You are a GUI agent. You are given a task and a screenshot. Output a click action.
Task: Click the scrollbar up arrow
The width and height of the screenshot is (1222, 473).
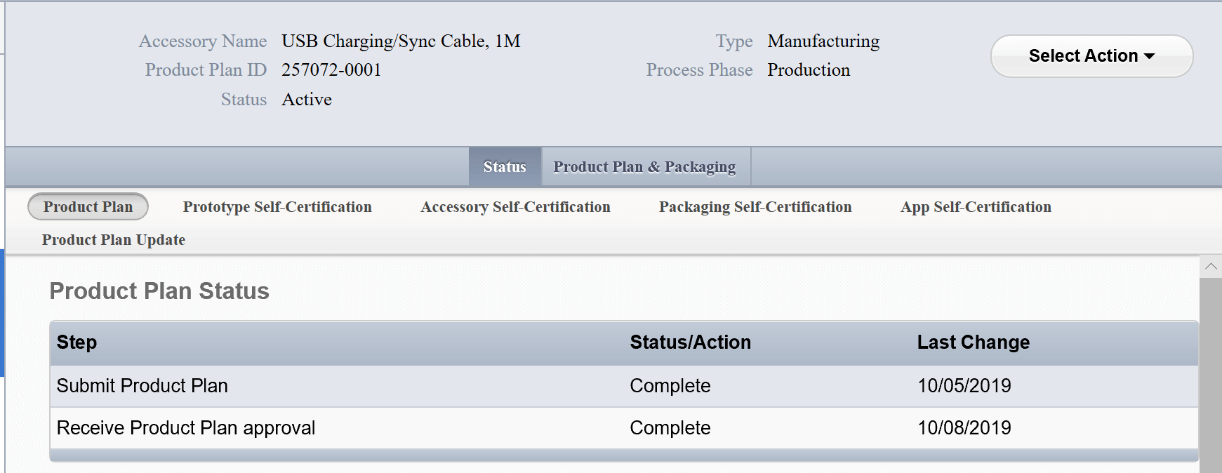[x=1211, y=267]
